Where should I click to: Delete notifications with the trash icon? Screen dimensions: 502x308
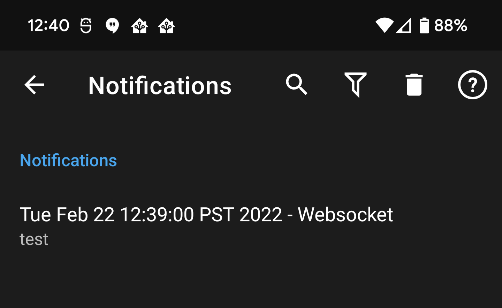(x=414, y=85)
